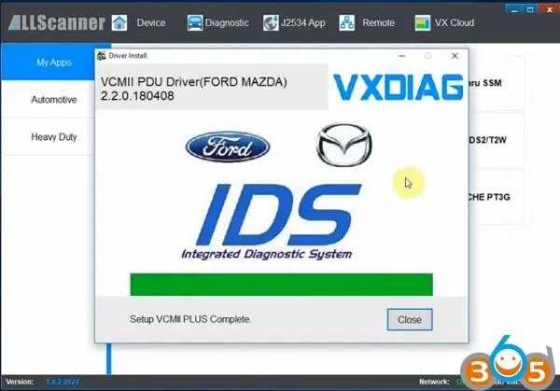This screenshot has height=391, width=560.
Task: Click the VX Cloud icon
Action: pos(423,22)
